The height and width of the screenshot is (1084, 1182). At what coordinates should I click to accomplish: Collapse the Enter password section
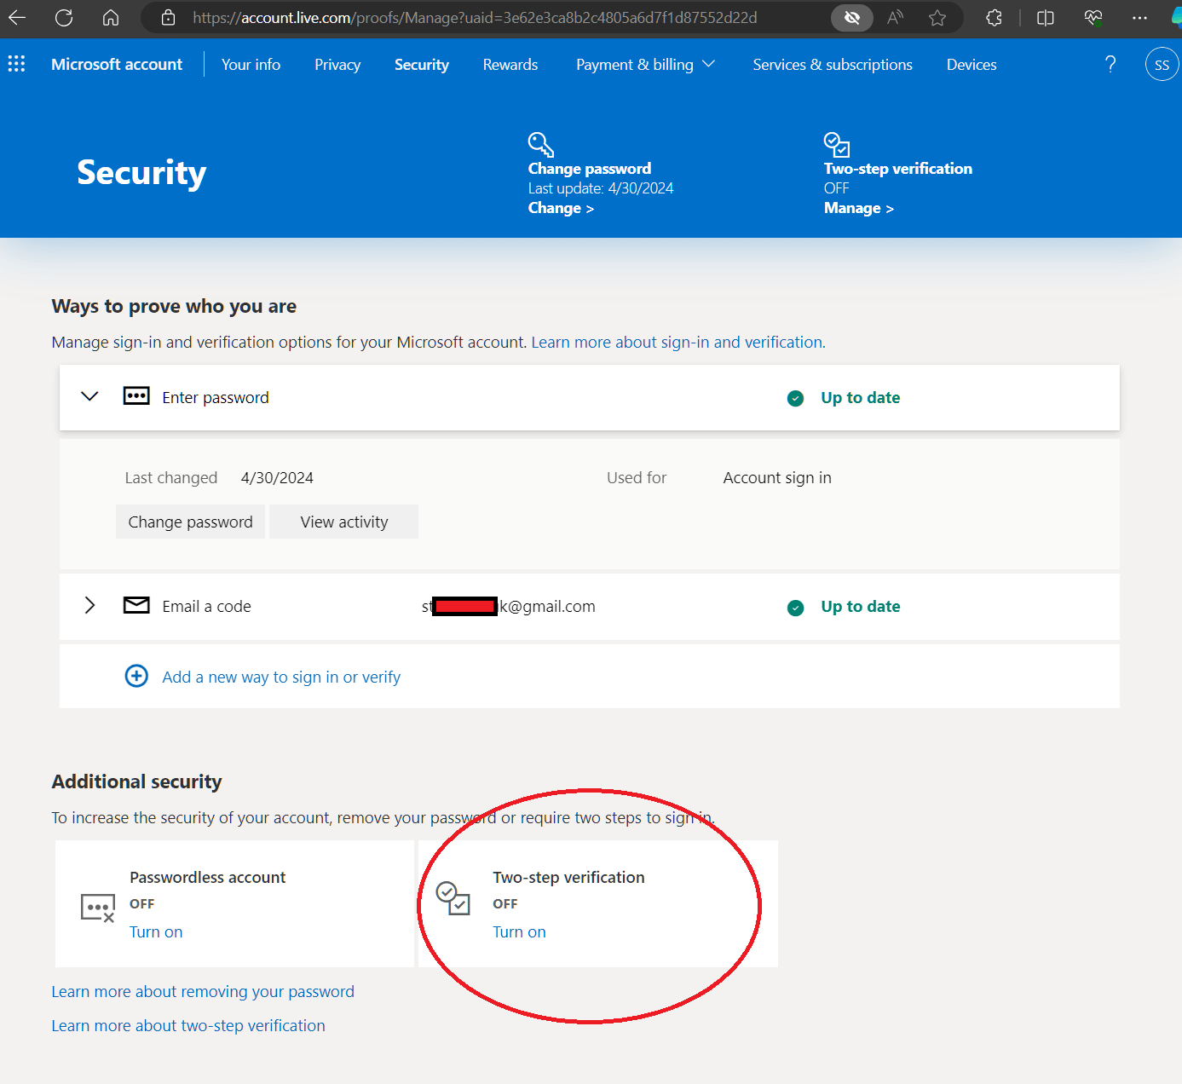coord(89,396)
